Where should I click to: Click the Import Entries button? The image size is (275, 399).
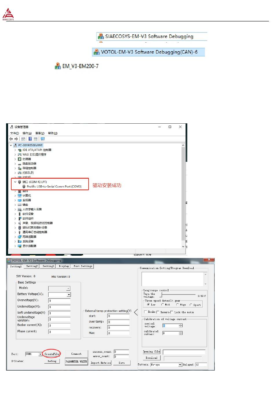coord(101,363)
